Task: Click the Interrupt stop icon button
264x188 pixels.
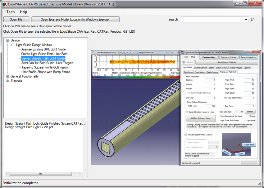Action: (x=184, y=62)
